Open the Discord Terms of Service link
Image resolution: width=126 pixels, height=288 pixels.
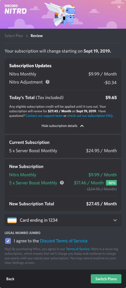(64, 241)
